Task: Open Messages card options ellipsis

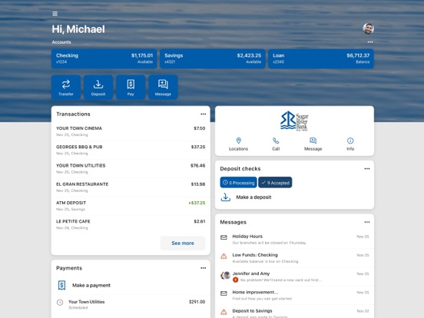Action: tap(366, 222)
